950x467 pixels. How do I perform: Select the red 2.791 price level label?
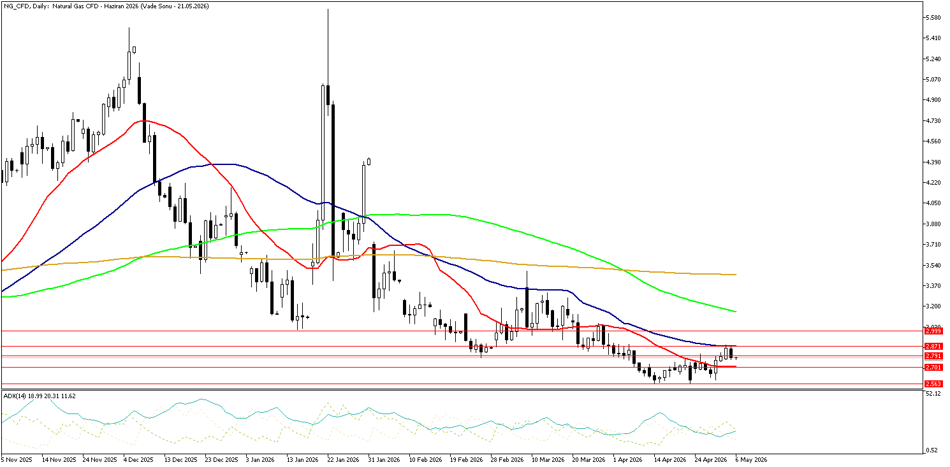click(x=933, y=356)
